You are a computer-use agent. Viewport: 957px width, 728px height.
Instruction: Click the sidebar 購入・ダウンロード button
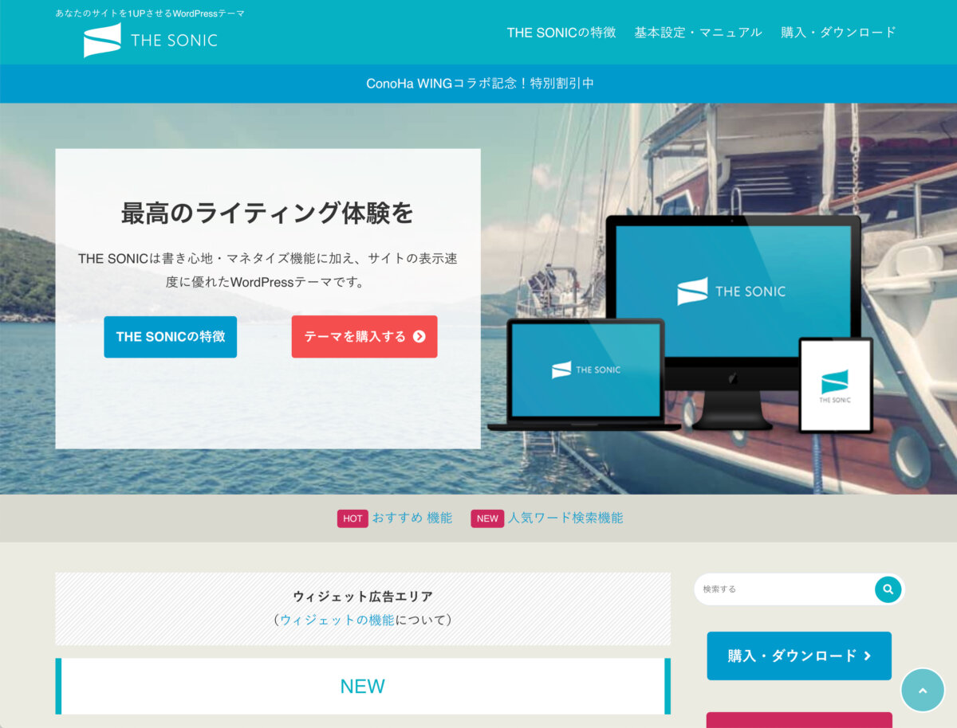[x=799, y=656]
